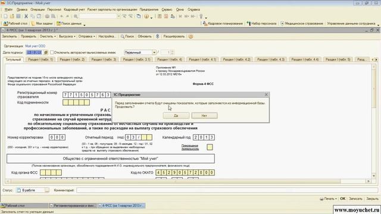This screenshot has width=381, height=214.
Task: Click the OK button at bottom
Action: [x=343, y=199]
